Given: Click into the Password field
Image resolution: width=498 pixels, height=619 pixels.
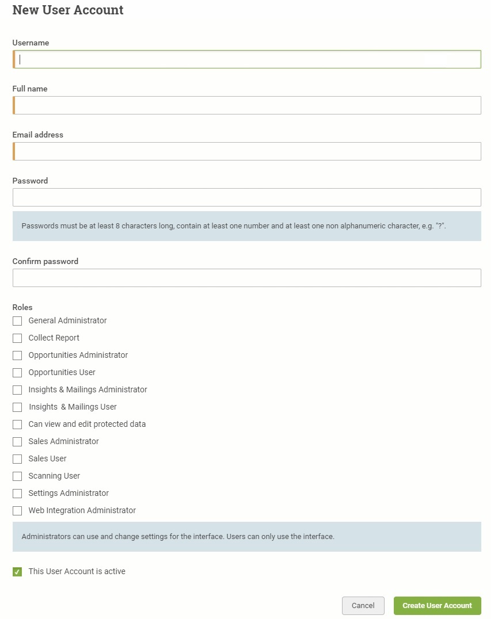Looking at the screenshot, I should pos(247,197).
